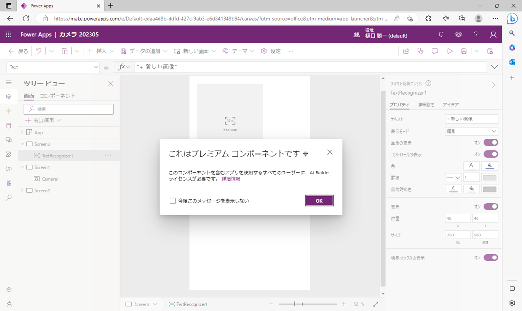This screenshot has width=522, height=311.
Task: Open Power Apps settings gear in header
Action: pos(458,34)
